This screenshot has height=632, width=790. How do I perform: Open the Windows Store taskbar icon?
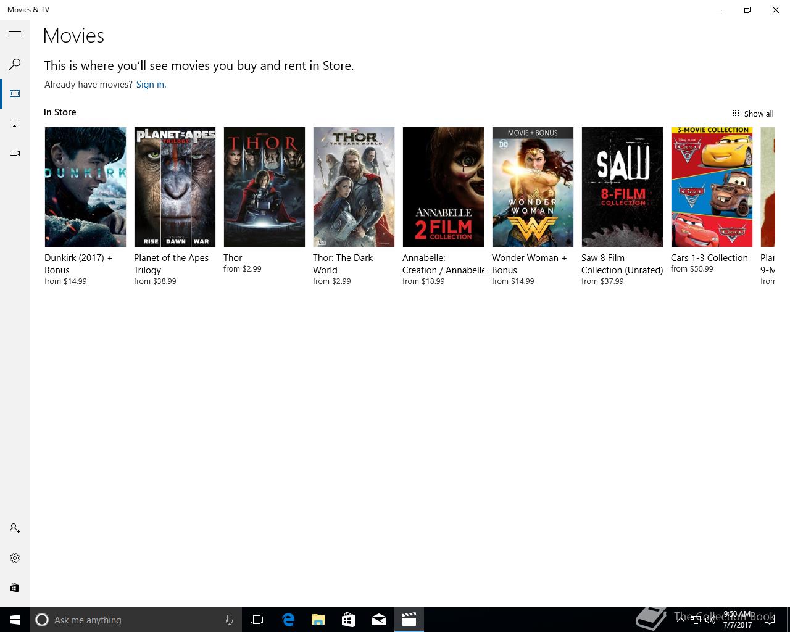pos(348,620)
